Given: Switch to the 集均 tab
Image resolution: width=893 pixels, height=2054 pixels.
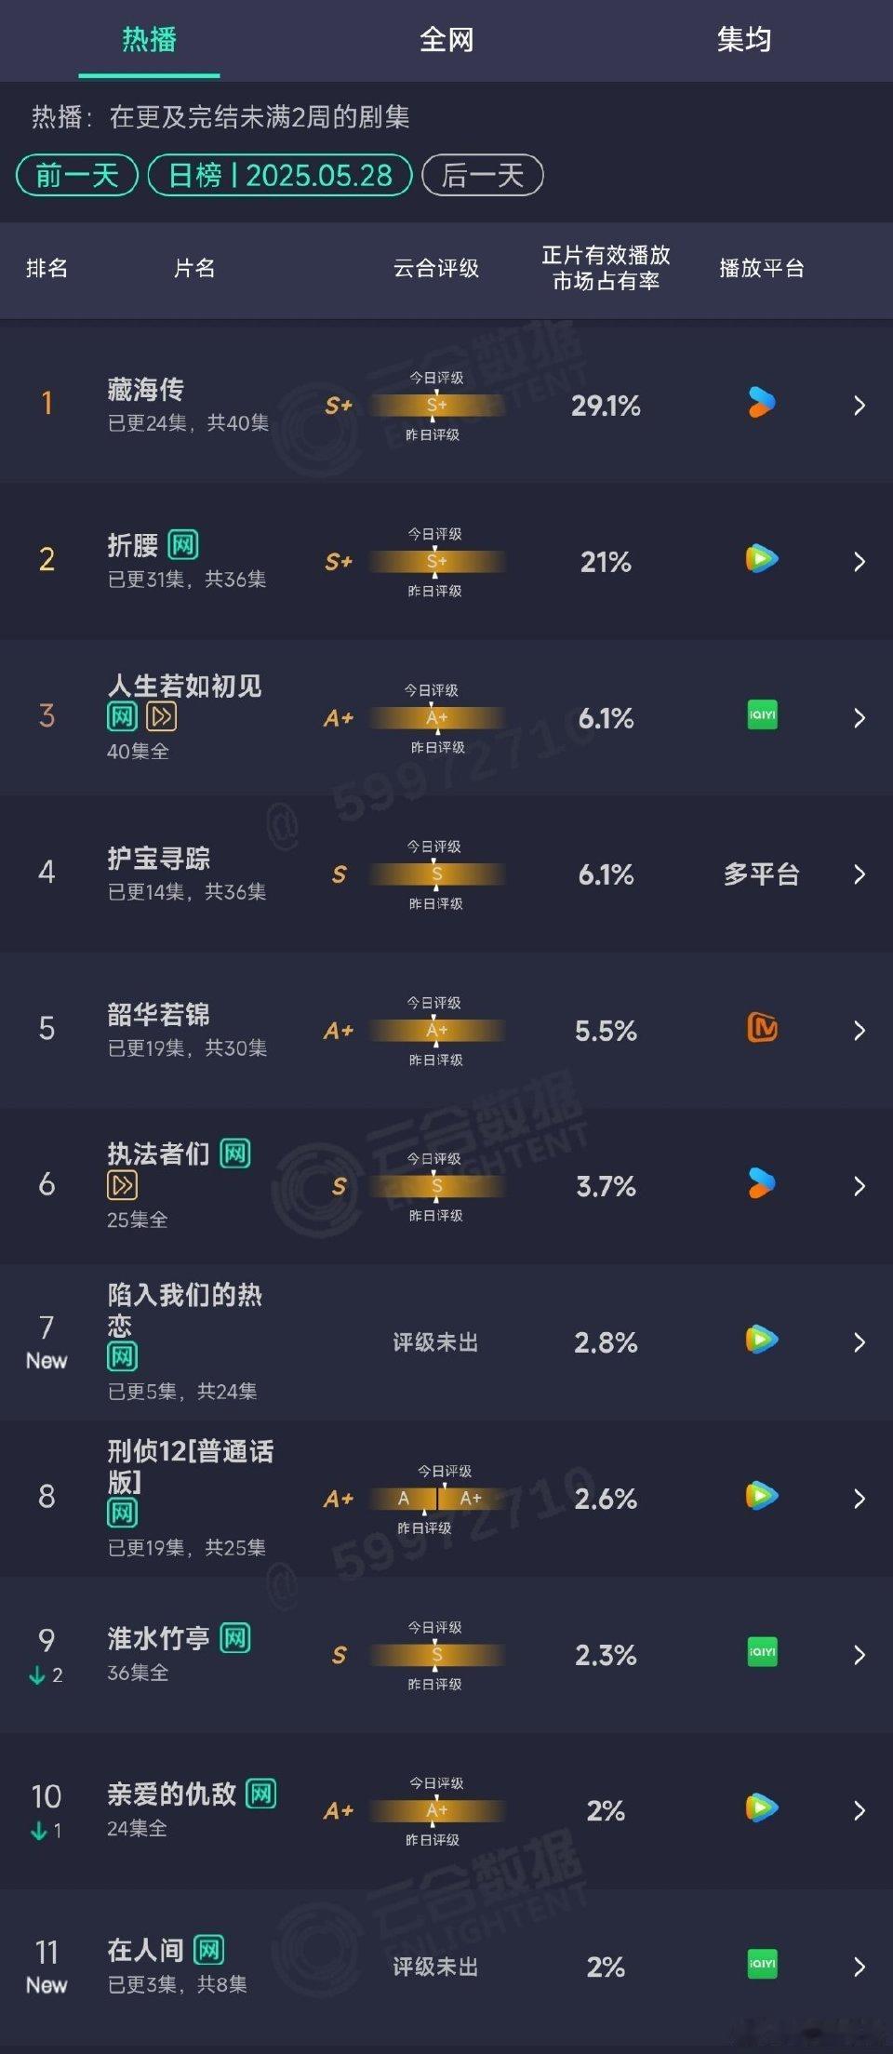Looking at the screenshot, I should pos(744,40).
